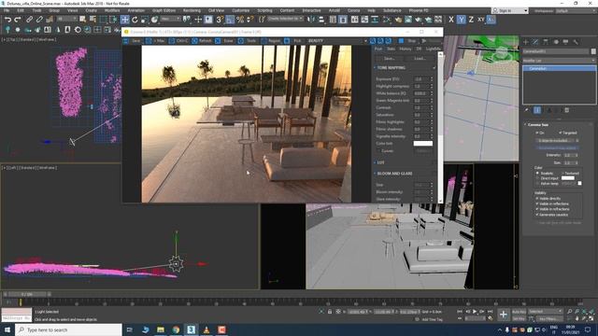Select the Kelvin temp radio button
Image resolution: width=598 pixels, height=336 pixels.
(x=538, y=184)
